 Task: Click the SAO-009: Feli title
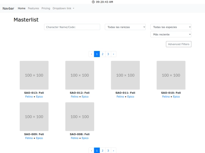coord(34,134)
